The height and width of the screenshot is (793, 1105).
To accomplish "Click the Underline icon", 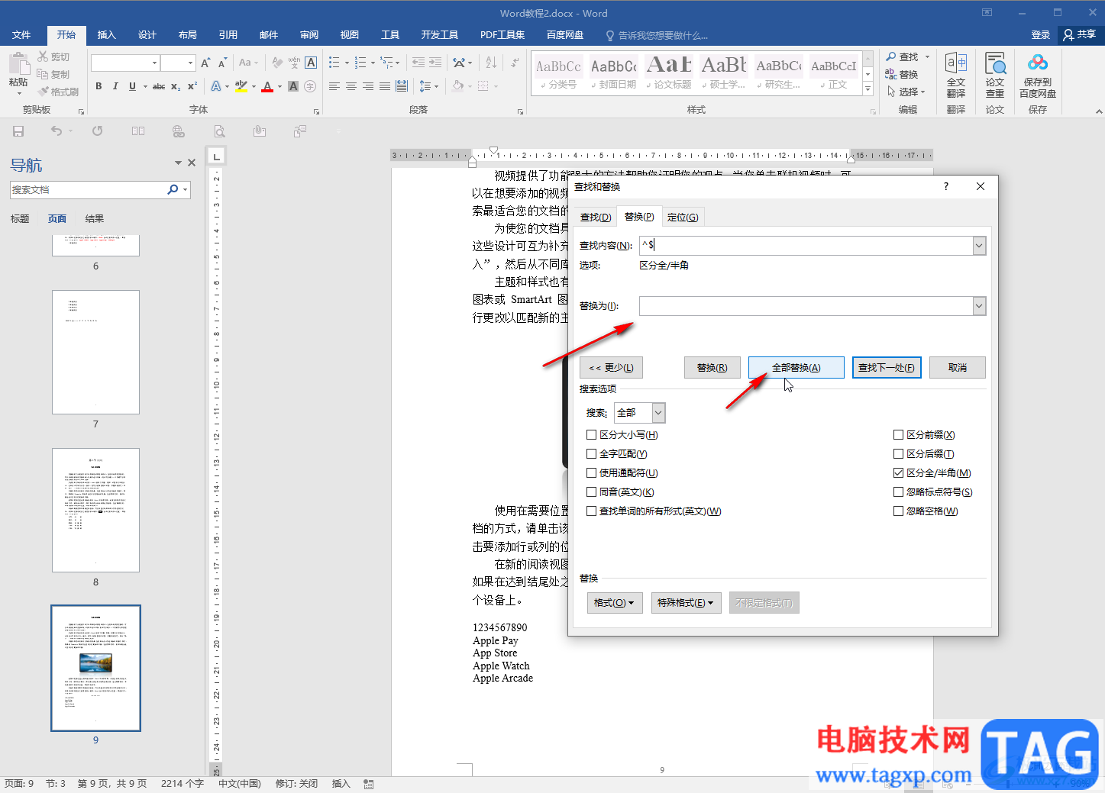I will 132,86.
